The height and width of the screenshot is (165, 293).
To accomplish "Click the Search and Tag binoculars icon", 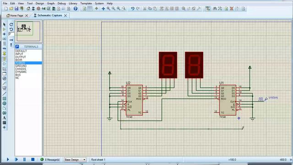I will point(215,9).
